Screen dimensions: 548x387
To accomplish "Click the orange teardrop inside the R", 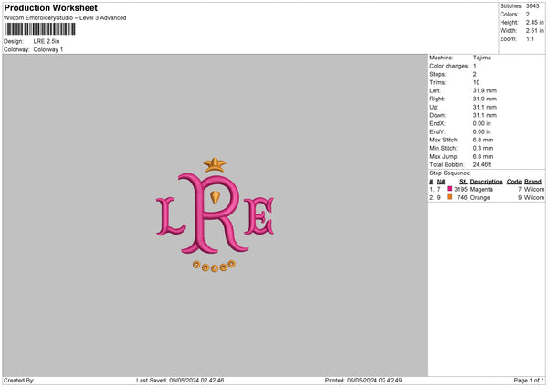I will point(216,197).
